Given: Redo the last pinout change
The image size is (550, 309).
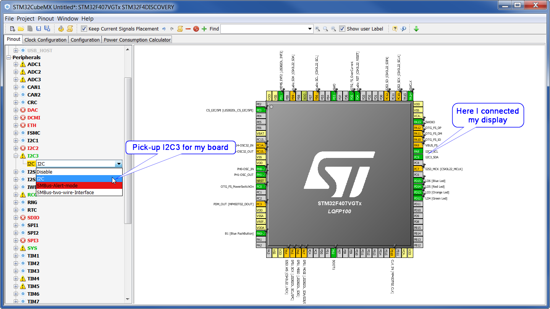Looking at the screenshot, I should click(173, 29).
